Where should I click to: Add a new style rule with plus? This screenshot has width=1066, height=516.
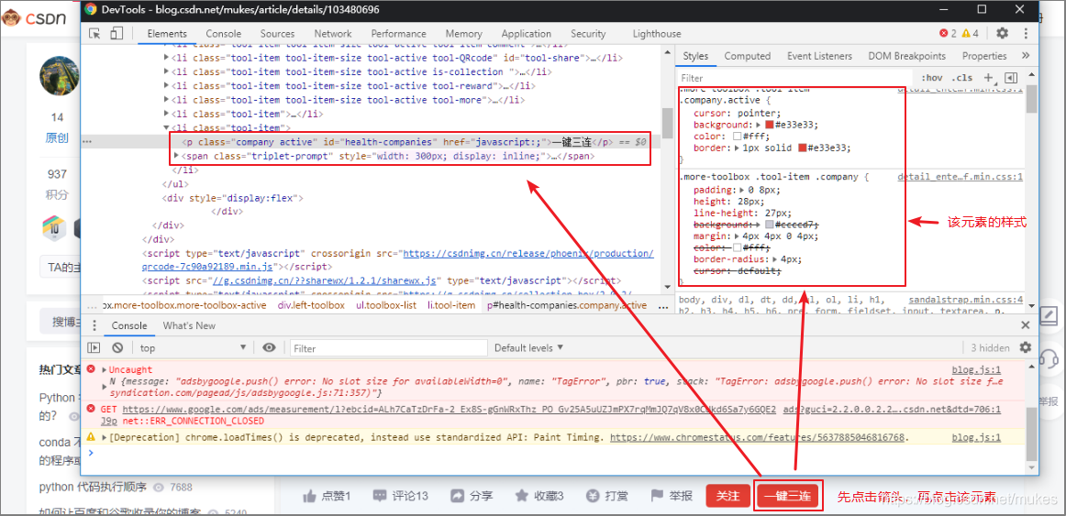[989, 77]
